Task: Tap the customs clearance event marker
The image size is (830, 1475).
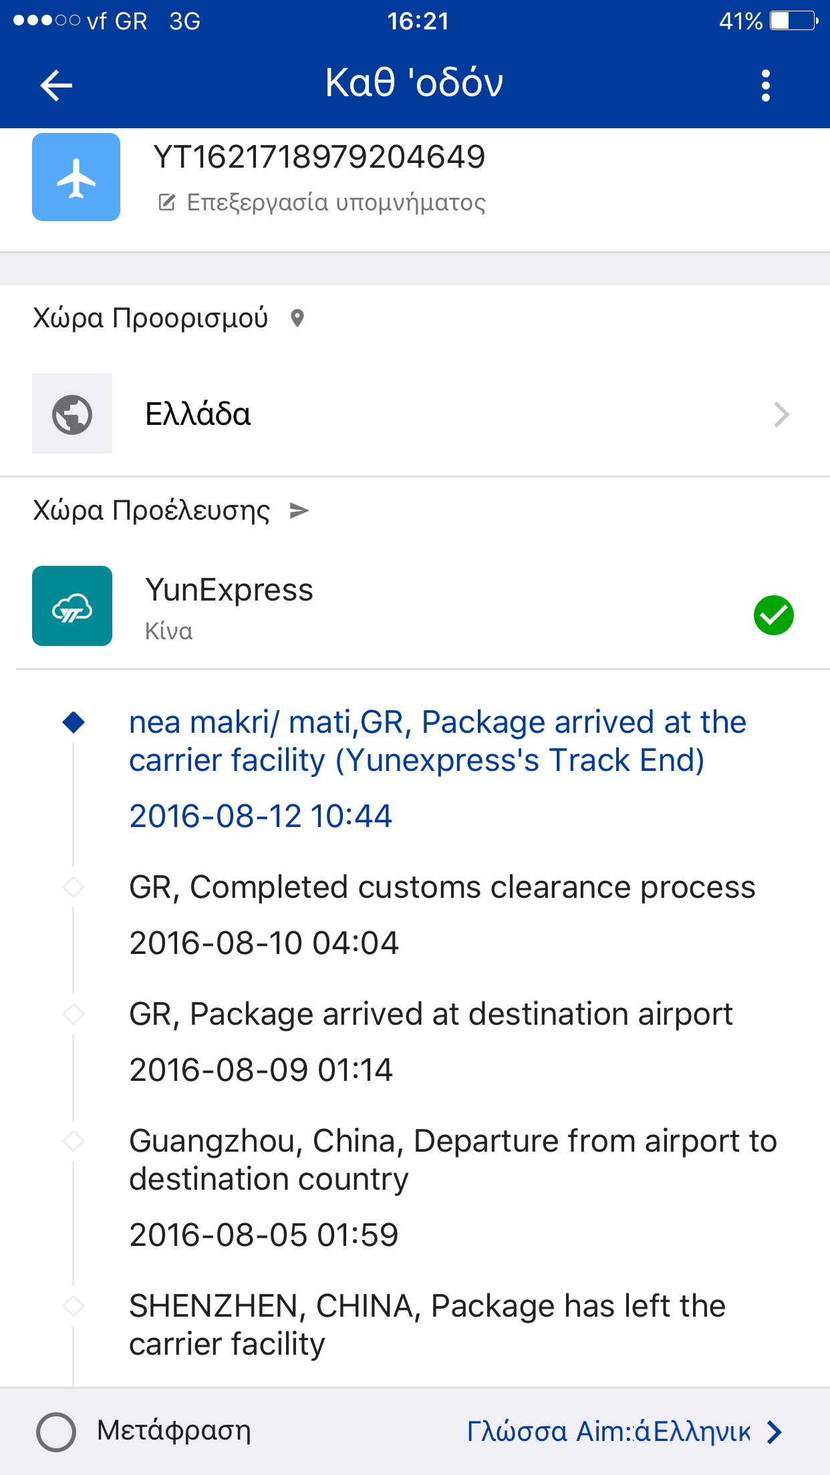Action: [74, 888]
